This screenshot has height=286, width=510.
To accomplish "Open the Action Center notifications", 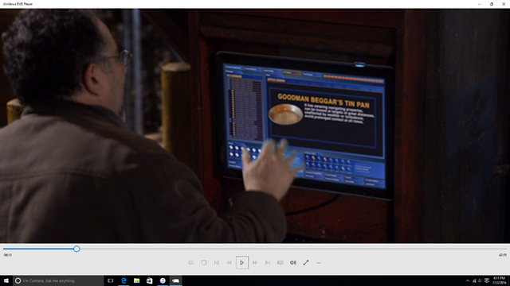I will point(487,280).
